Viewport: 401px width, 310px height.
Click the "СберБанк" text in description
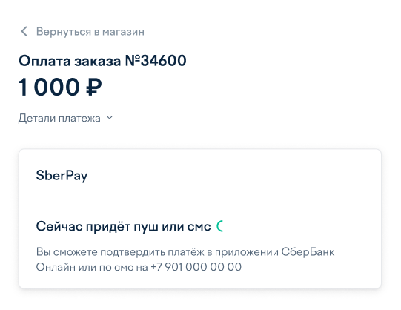point(308,252)
